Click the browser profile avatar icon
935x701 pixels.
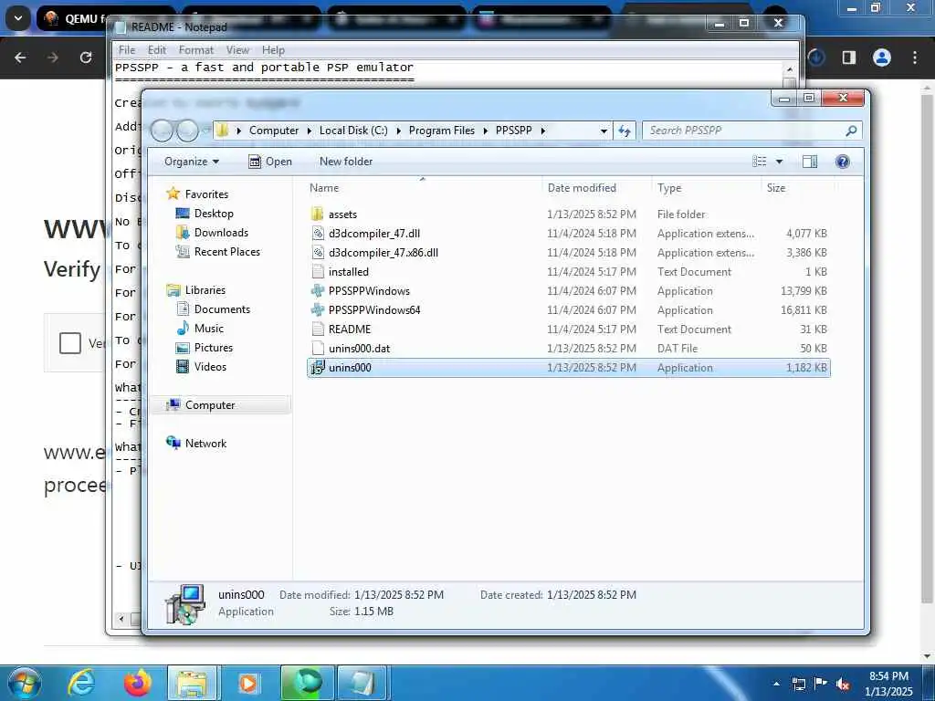point(882,58)
